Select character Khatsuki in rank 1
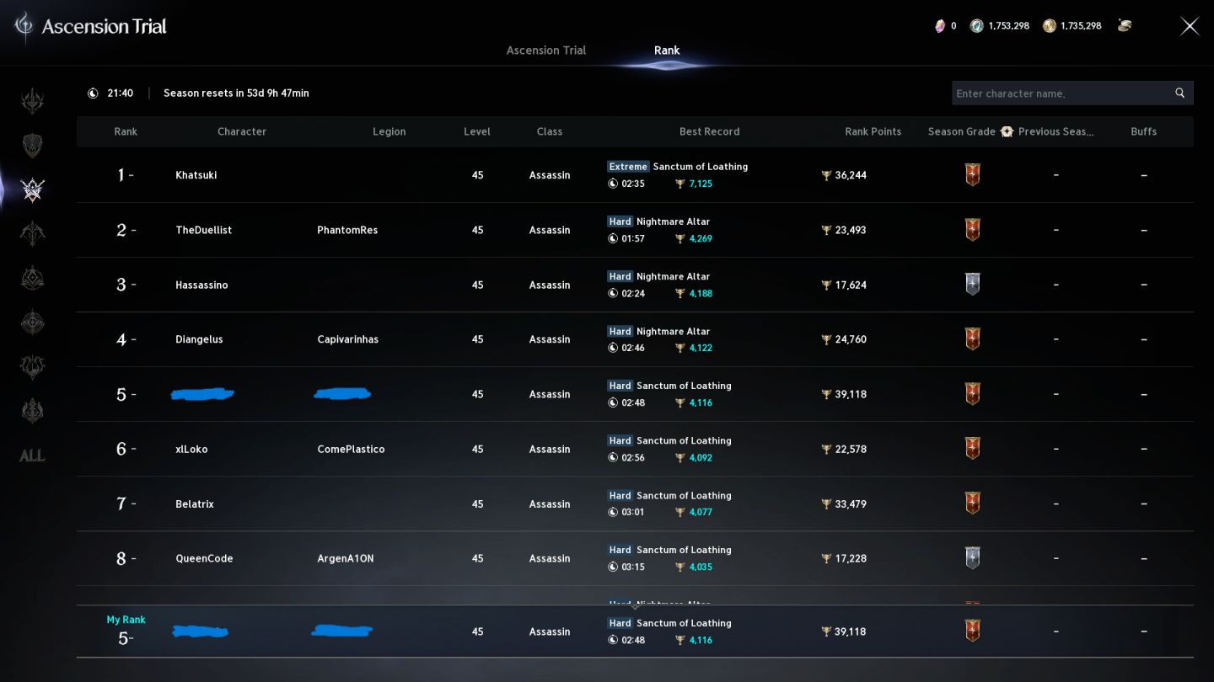Viewport: 1214px width, 682px height. pos(196,175)
